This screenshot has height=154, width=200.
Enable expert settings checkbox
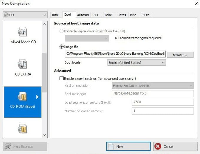(x=61, y=78)
